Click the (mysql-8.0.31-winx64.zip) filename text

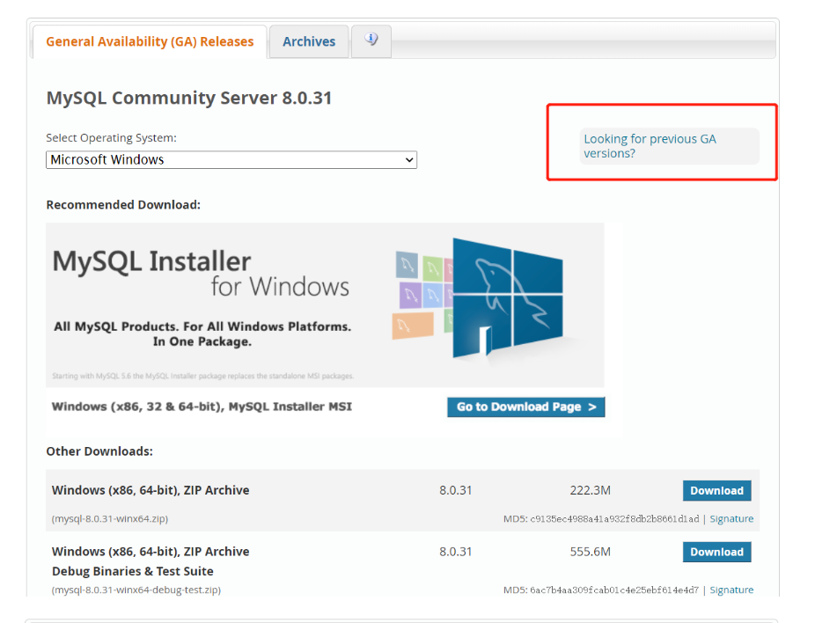(110, 519)
